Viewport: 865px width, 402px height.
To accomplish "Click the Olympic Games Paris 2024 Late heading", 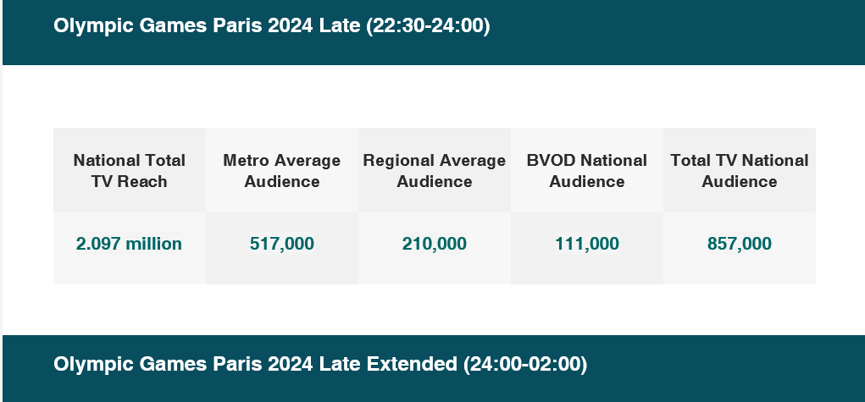I will pos(271,26).
